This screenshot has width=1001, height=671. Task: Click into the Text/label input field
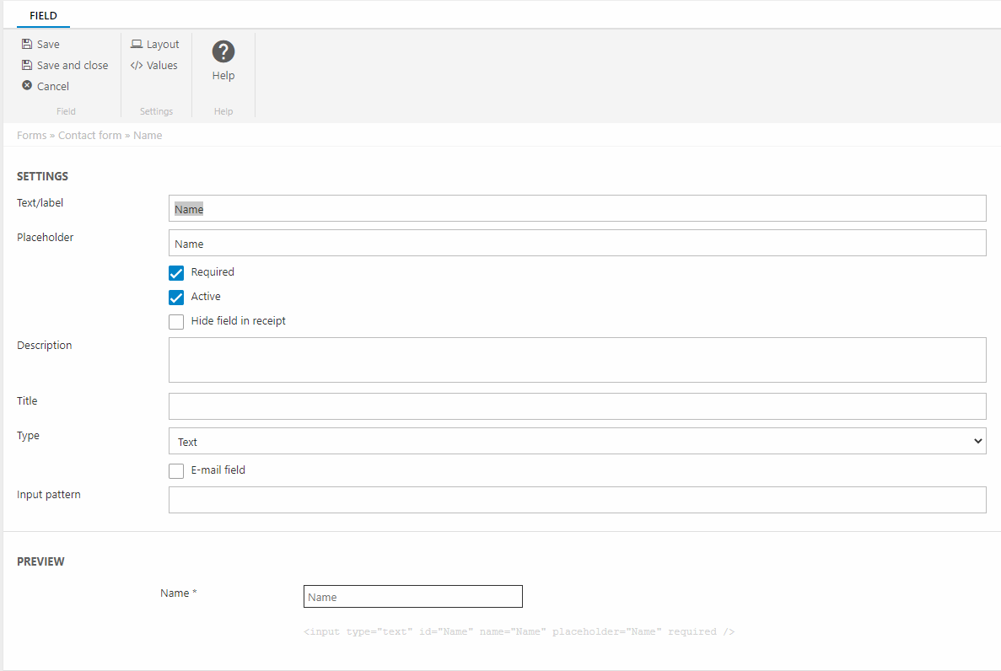pyautogui.click(x=577, y=209)
